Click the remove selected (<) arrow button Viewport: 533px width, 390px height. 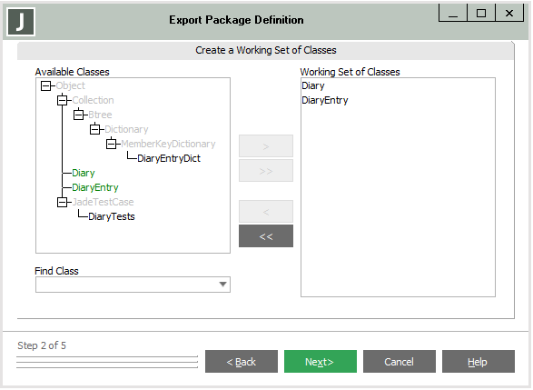coord(266,212)
